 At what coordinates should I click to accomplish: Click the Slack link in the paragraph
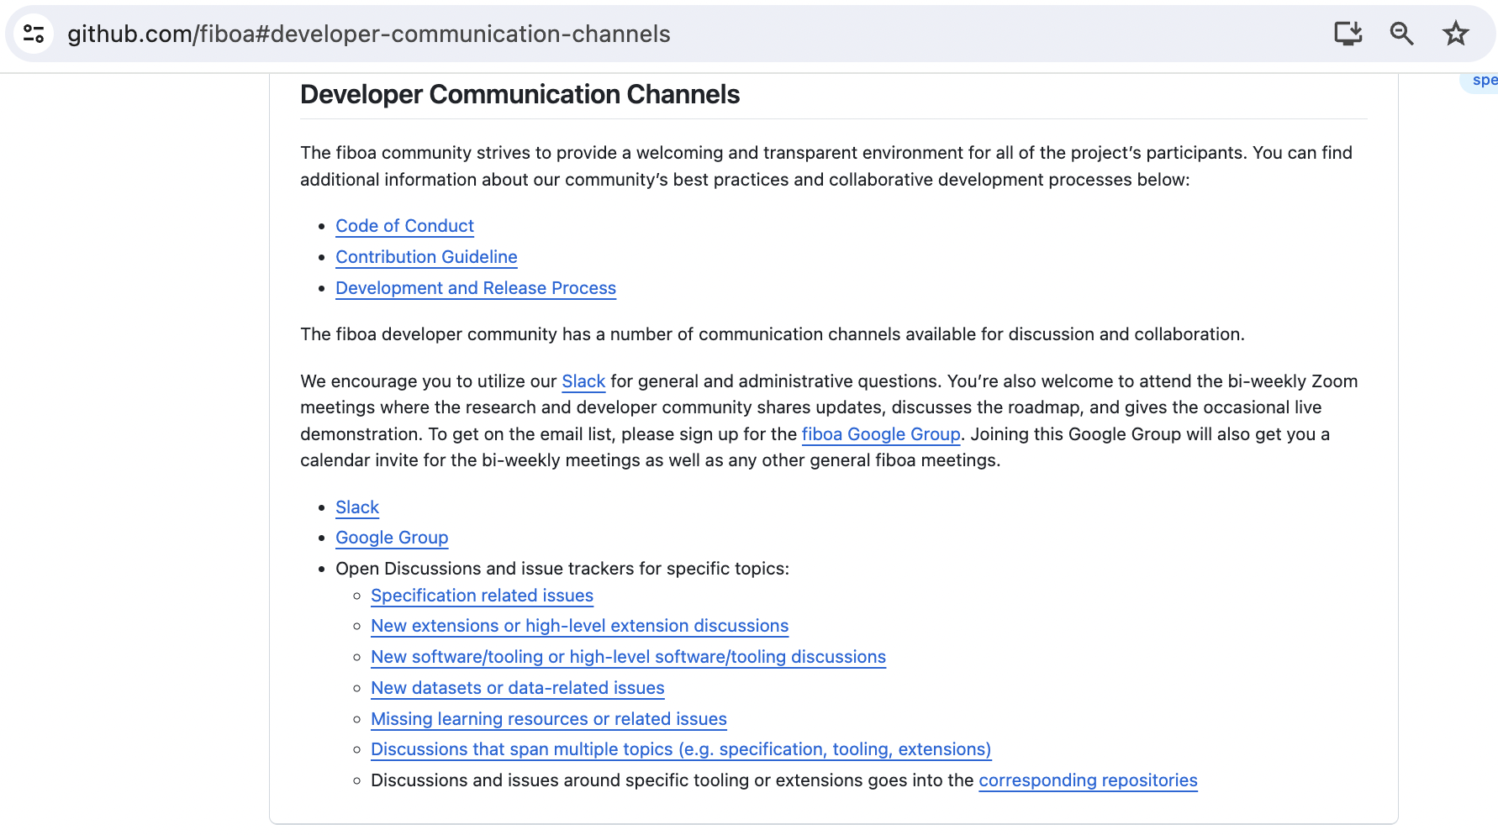(x=583, y=381)
